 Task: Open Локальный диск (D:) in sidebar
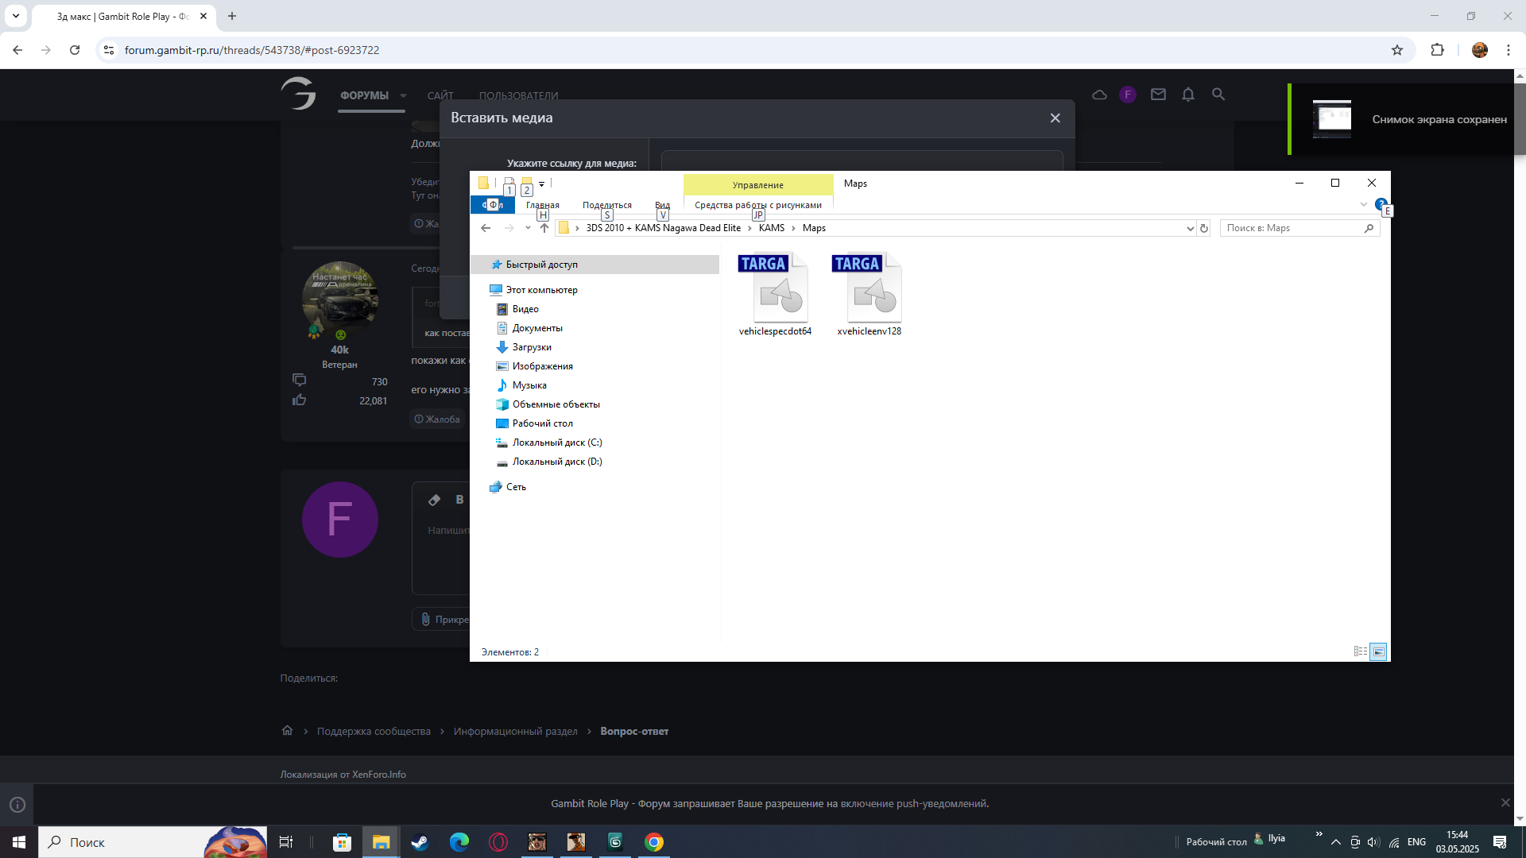coord(556,462)
